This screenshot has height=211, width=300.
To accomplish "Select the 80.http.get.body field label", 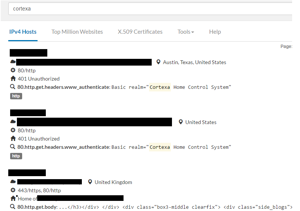I will [37, 207].
